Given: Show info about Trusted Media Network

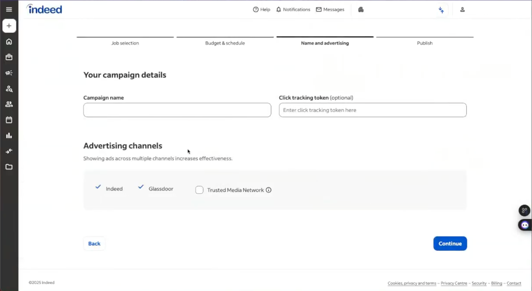Looking at the screenshot, I should [269, 190].
